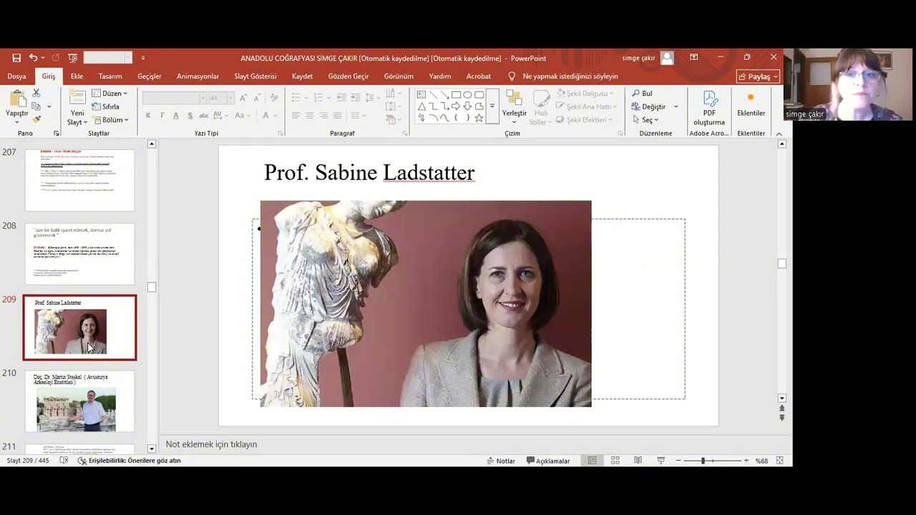Viewport: 916px width, 515px height.
Task: Open the Customize Quick Access Toolbar dropdown
Action: coord(142,58)
